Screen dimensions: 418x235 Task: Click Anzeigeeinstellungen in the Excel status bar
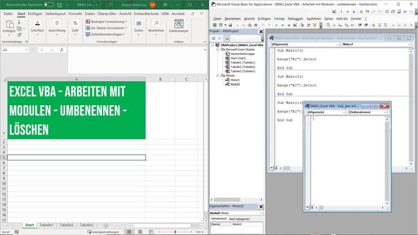point(103,232)
